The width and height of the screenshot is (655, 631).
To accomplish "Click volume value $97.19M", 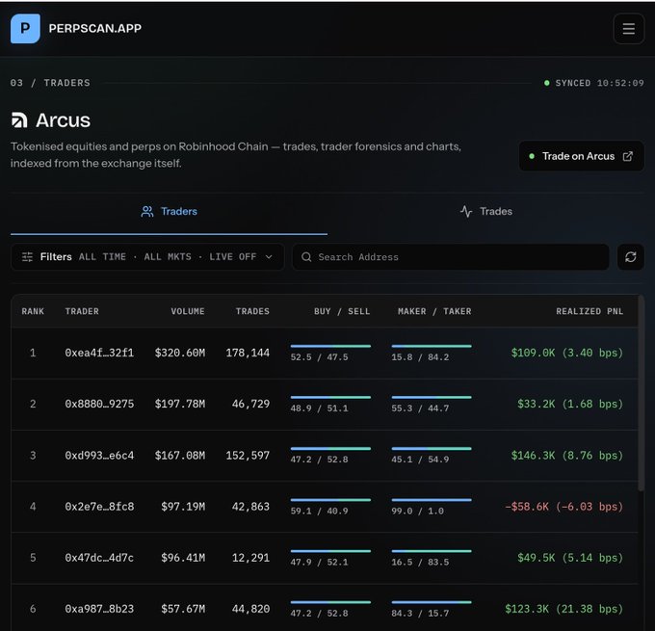I will tap(183, 507).
